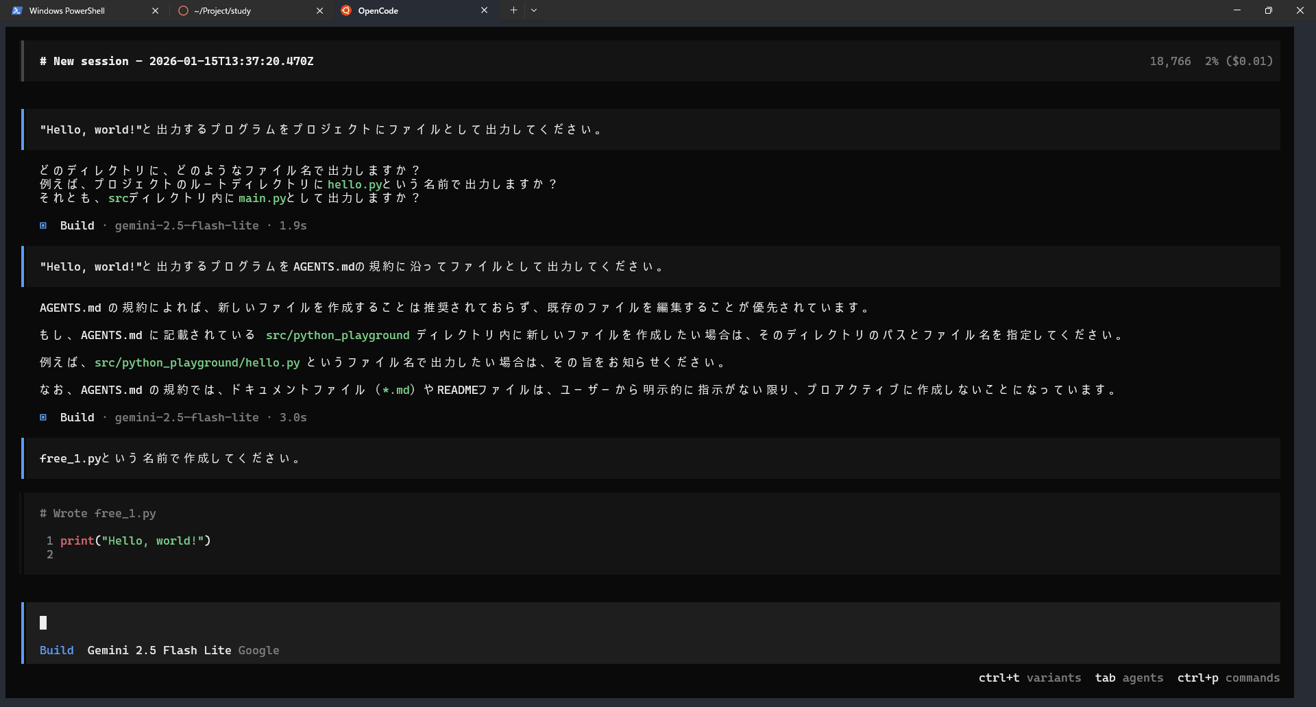Close the ~/Project/study tab
Viewport: 1316px width, 707px height.
point(319,11)
